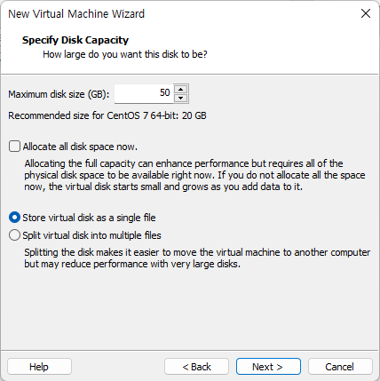Click the disk size increase arrow

[180, 90]
